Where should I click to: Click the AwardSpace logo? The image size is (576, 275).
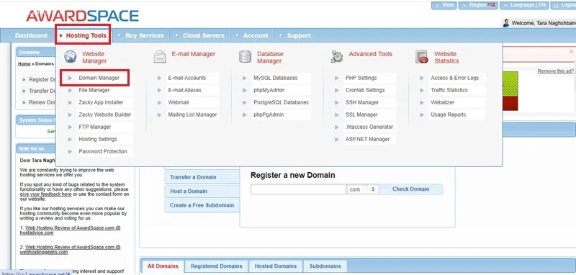point(82,16)
